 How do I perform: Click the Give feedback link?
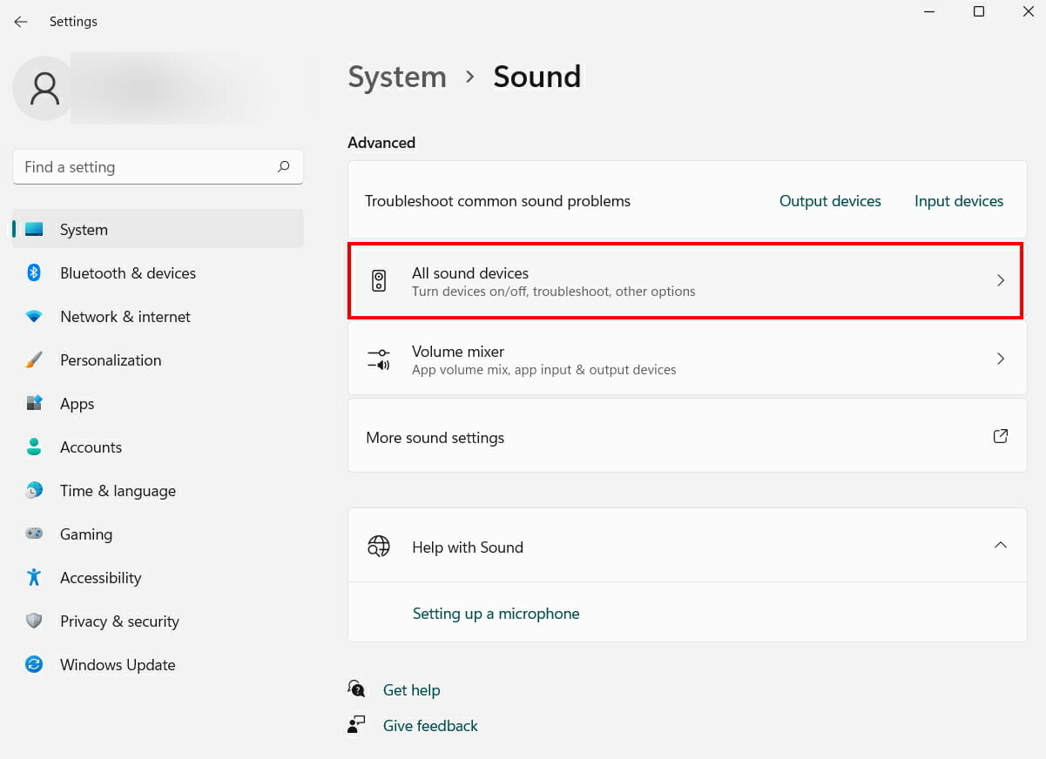430,726
